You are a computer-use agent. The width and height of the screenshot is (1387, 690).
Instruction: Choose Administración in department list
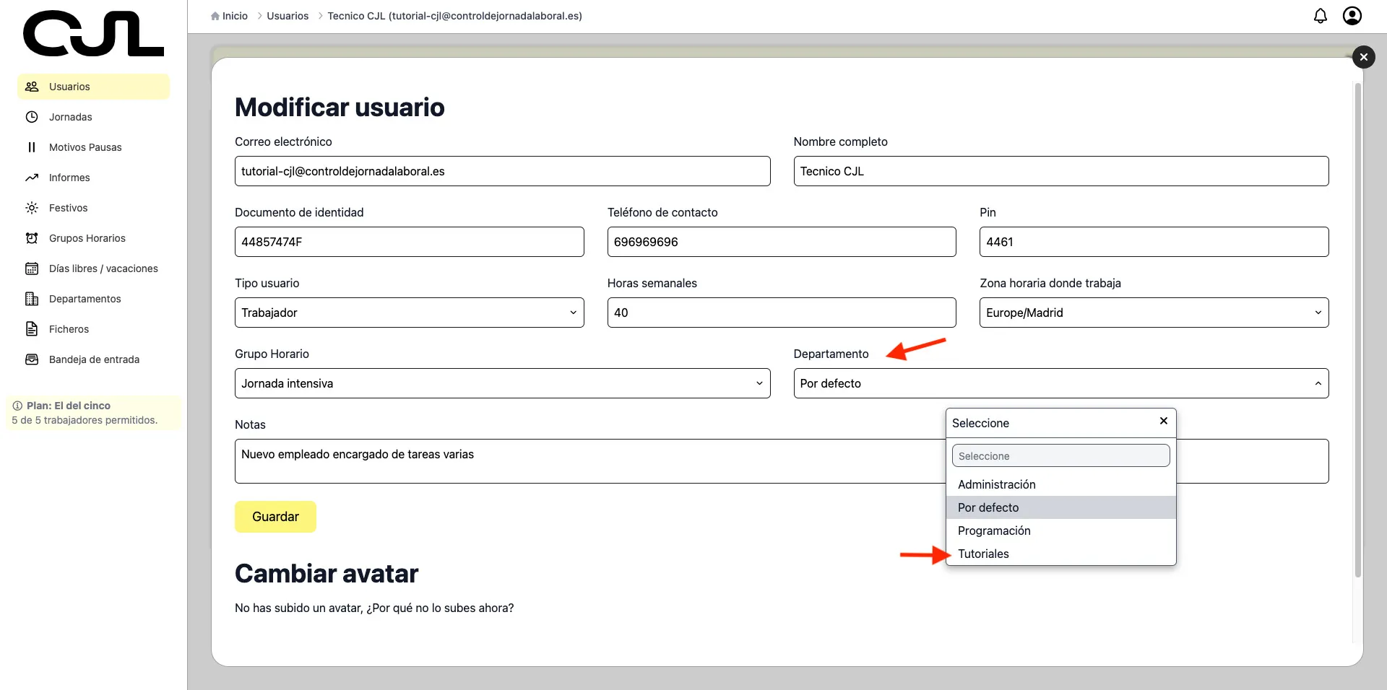tap(996, 484)
